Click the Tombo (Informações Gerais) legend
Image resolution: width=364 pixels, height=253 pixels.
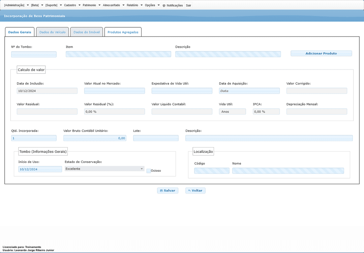click(43, 152)
